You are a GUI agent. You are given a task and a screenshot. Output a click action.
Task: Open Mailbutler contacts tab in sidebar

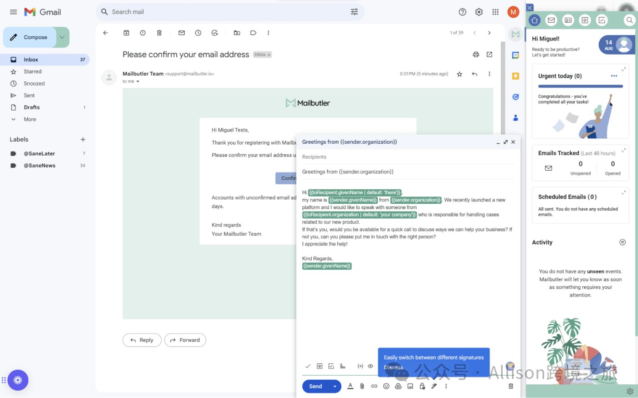(x=568, y=20)
